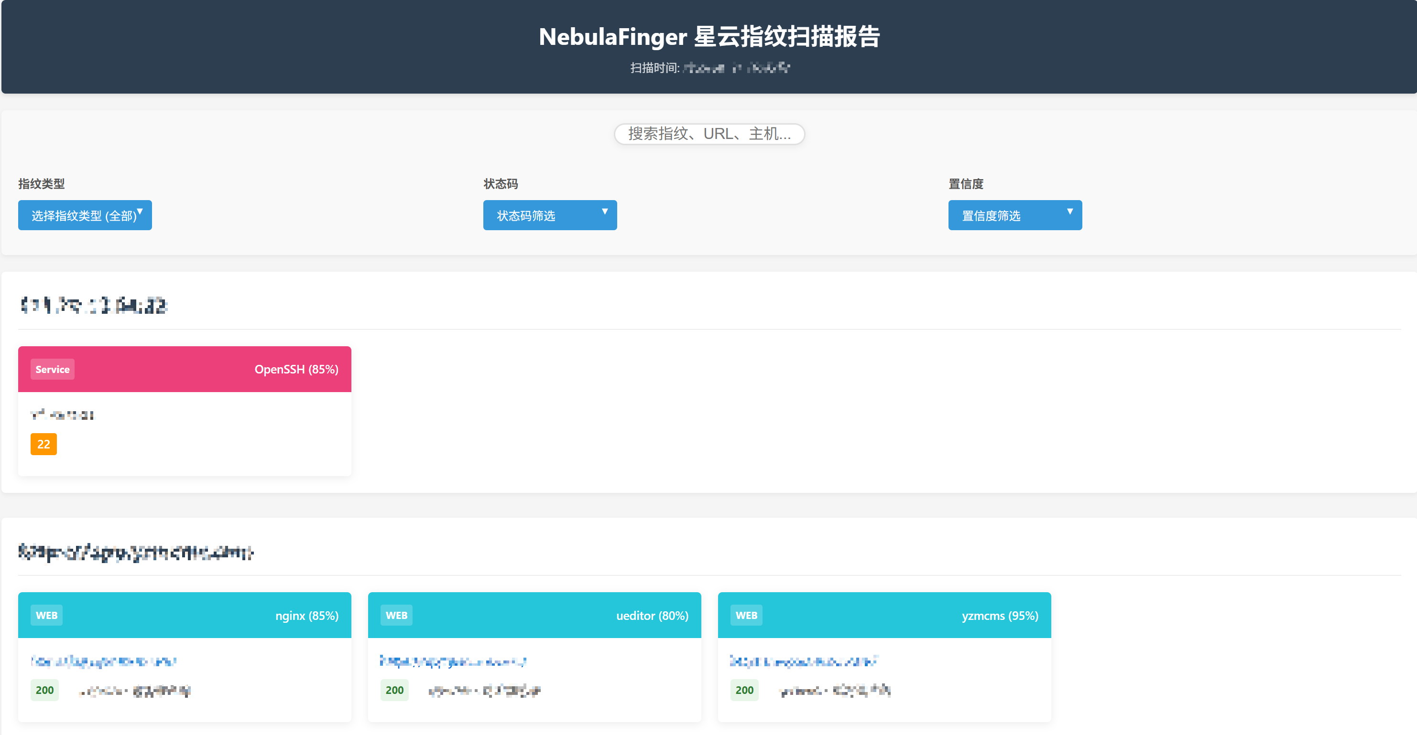Click the nginx (85%) card title
The width and height of the screenshot is (1417, 735).
click(x=306, y=615)
